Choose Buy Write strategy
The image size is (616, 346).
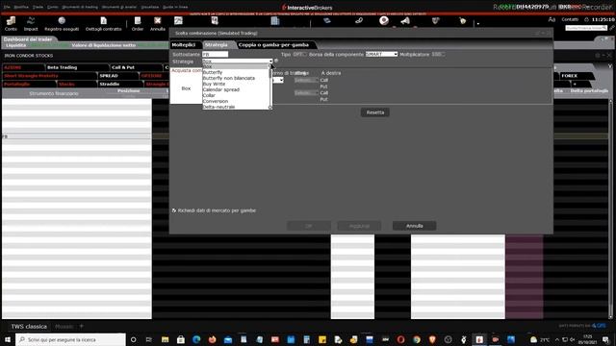click(235, 84)
